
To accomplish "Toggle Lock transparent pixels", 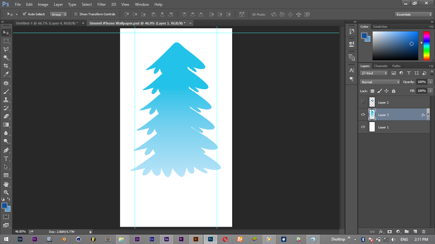I will (372, 91).
